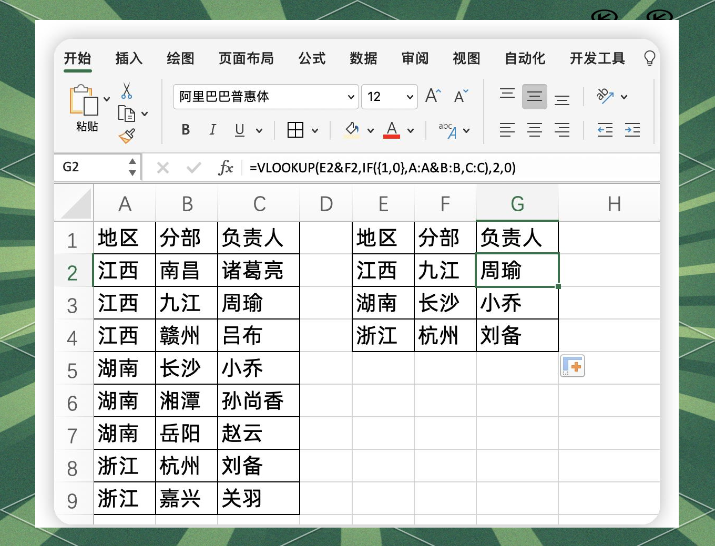Toggle center text alignment
Screen dimensions: 715x546
(x=535, y=130)
